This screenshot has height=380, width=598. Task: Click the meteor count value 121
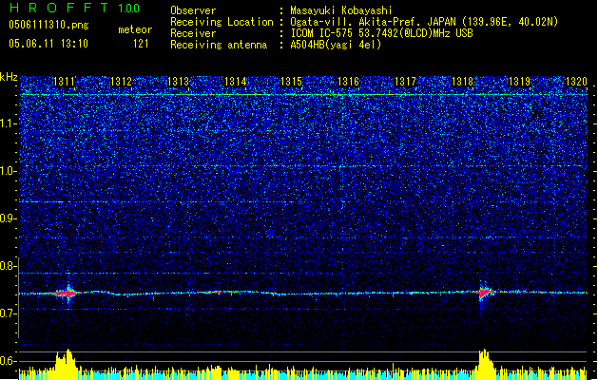141,44
